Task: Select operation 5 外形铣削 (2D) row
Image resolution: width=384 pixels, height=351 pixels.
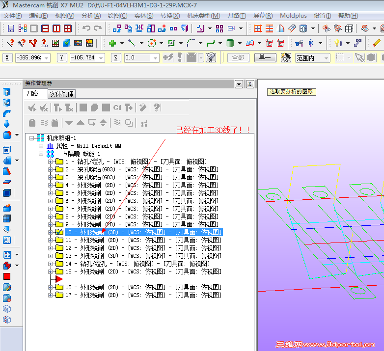Action: point(142,193)
